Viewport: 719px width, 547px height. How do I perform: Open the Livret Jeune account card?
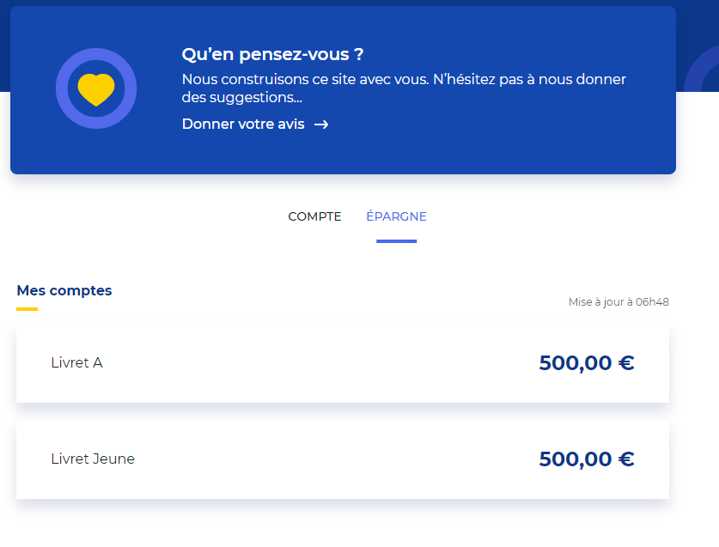[343, 459]
